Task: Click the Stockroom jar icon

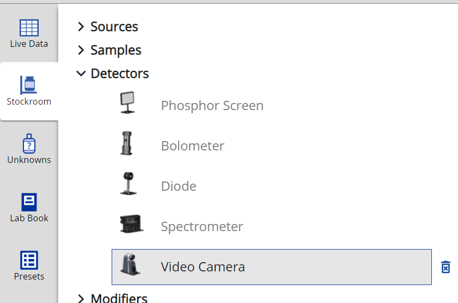Action: (x=29, y=86)
